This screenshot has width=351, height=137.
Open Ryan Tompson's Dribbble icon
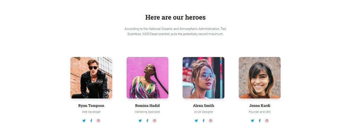(x=98, y=121)
